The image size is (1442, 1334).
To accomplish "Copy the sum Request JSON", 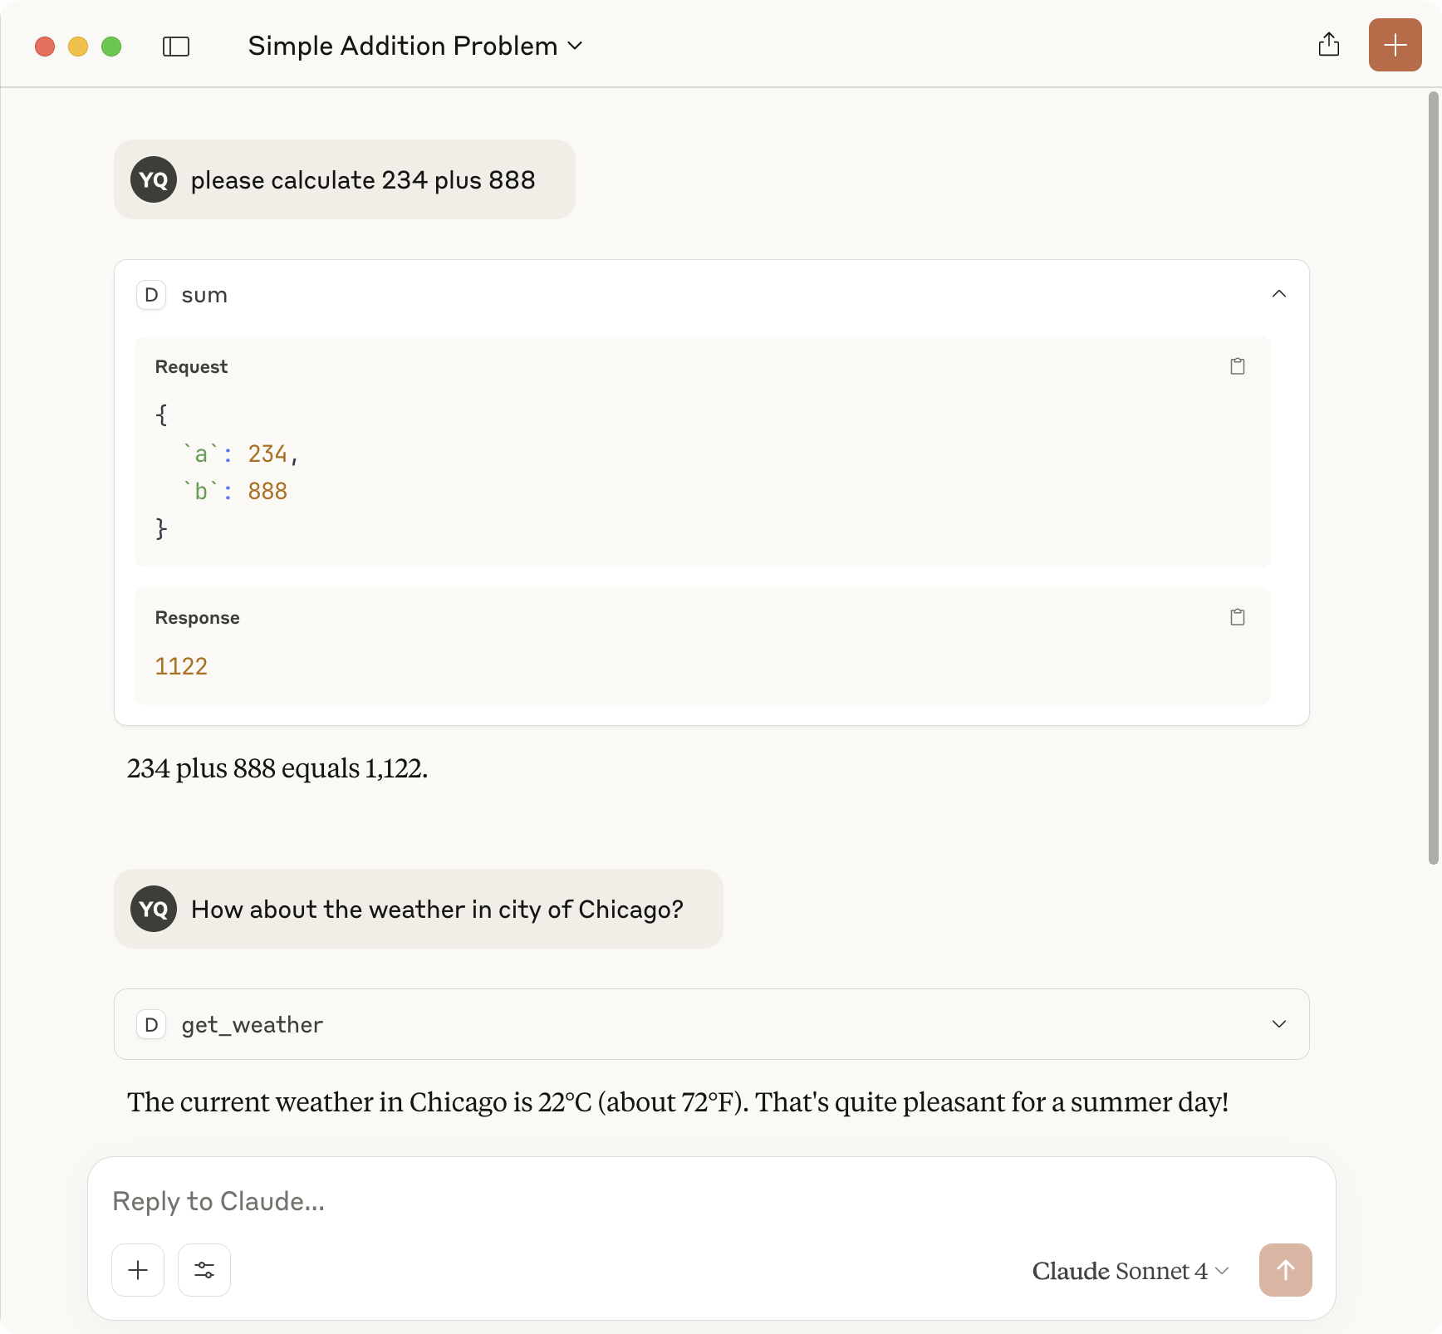I will coord(1238,366).
